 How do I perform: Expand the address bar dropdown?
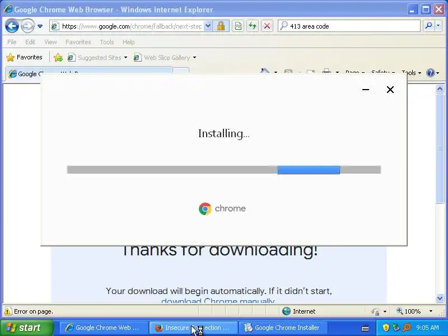(208, 26)
